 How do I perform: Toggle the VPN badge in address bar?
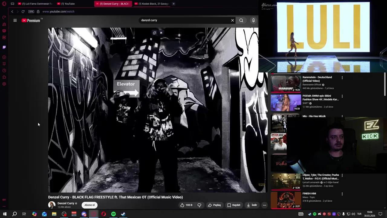(x=31, y=12)
